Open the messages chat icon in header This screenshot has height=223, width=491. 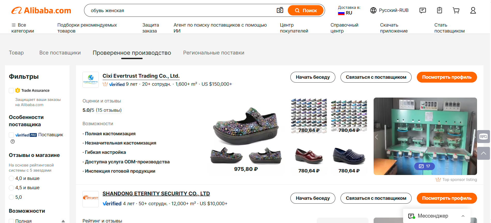click(422, 10)
